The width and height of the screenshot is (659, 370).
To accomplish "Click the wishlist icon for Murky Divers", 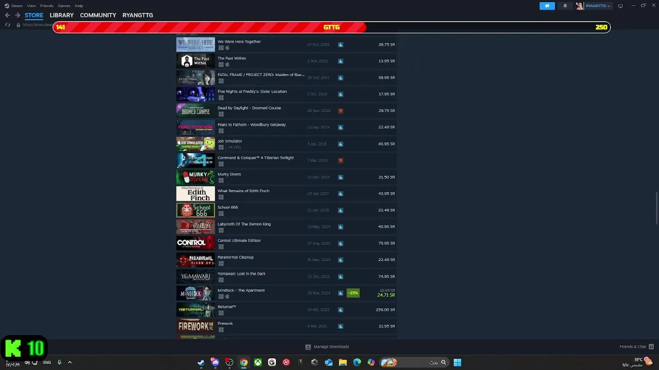I will pyautogui.click(x=340, y=177).
